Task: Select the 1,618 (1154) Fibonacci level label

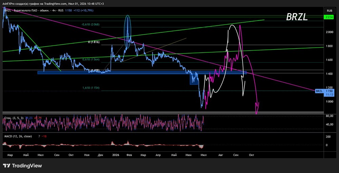Action: tap(91, 88)
